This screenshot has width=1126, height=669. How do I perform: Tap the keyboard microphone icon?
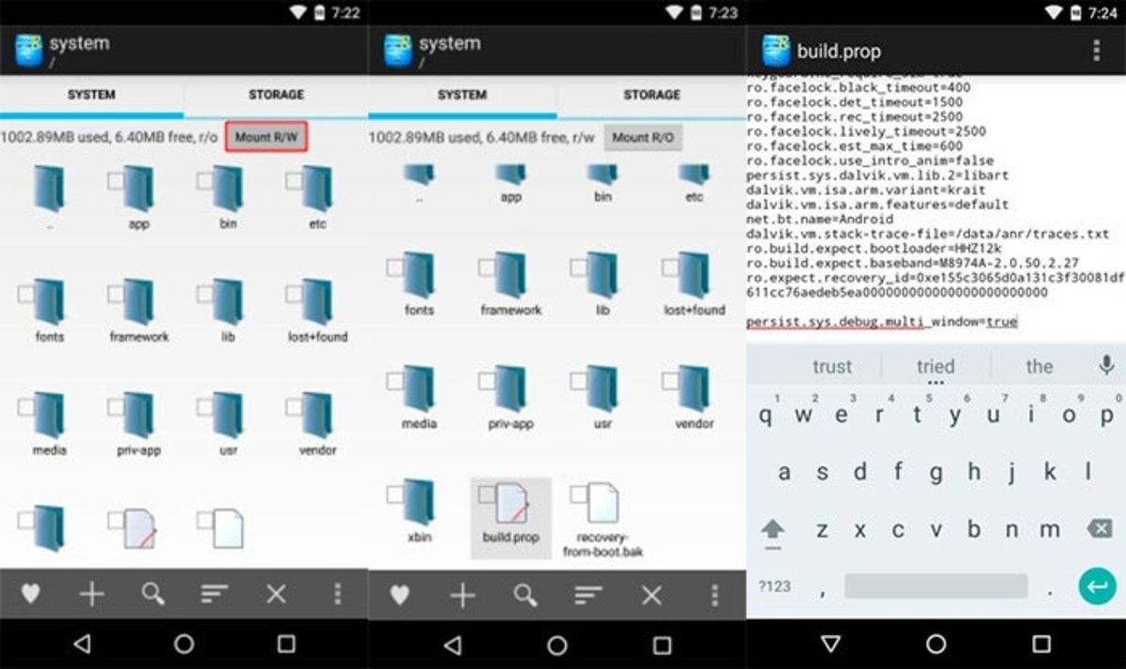[x=1106, y=365]
